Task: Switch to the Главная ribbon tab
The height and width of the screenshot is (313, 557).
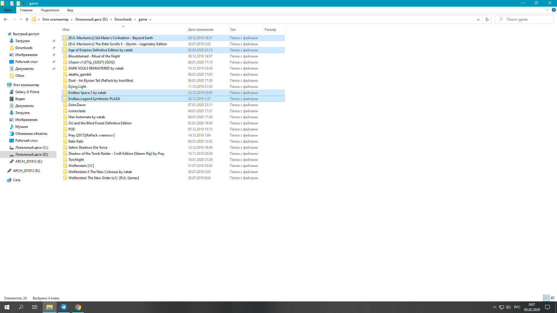Action: pyautogui.click(x=26, y=10)
